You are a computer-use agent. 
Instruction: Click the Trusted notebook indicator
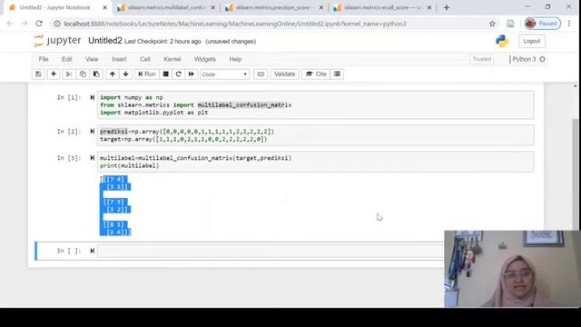482,59
